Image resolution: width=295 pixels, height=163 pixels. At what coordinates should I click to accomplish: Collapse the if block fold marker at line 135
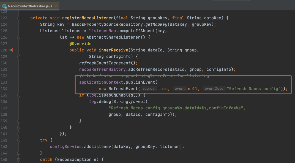[x=19, y=95]
